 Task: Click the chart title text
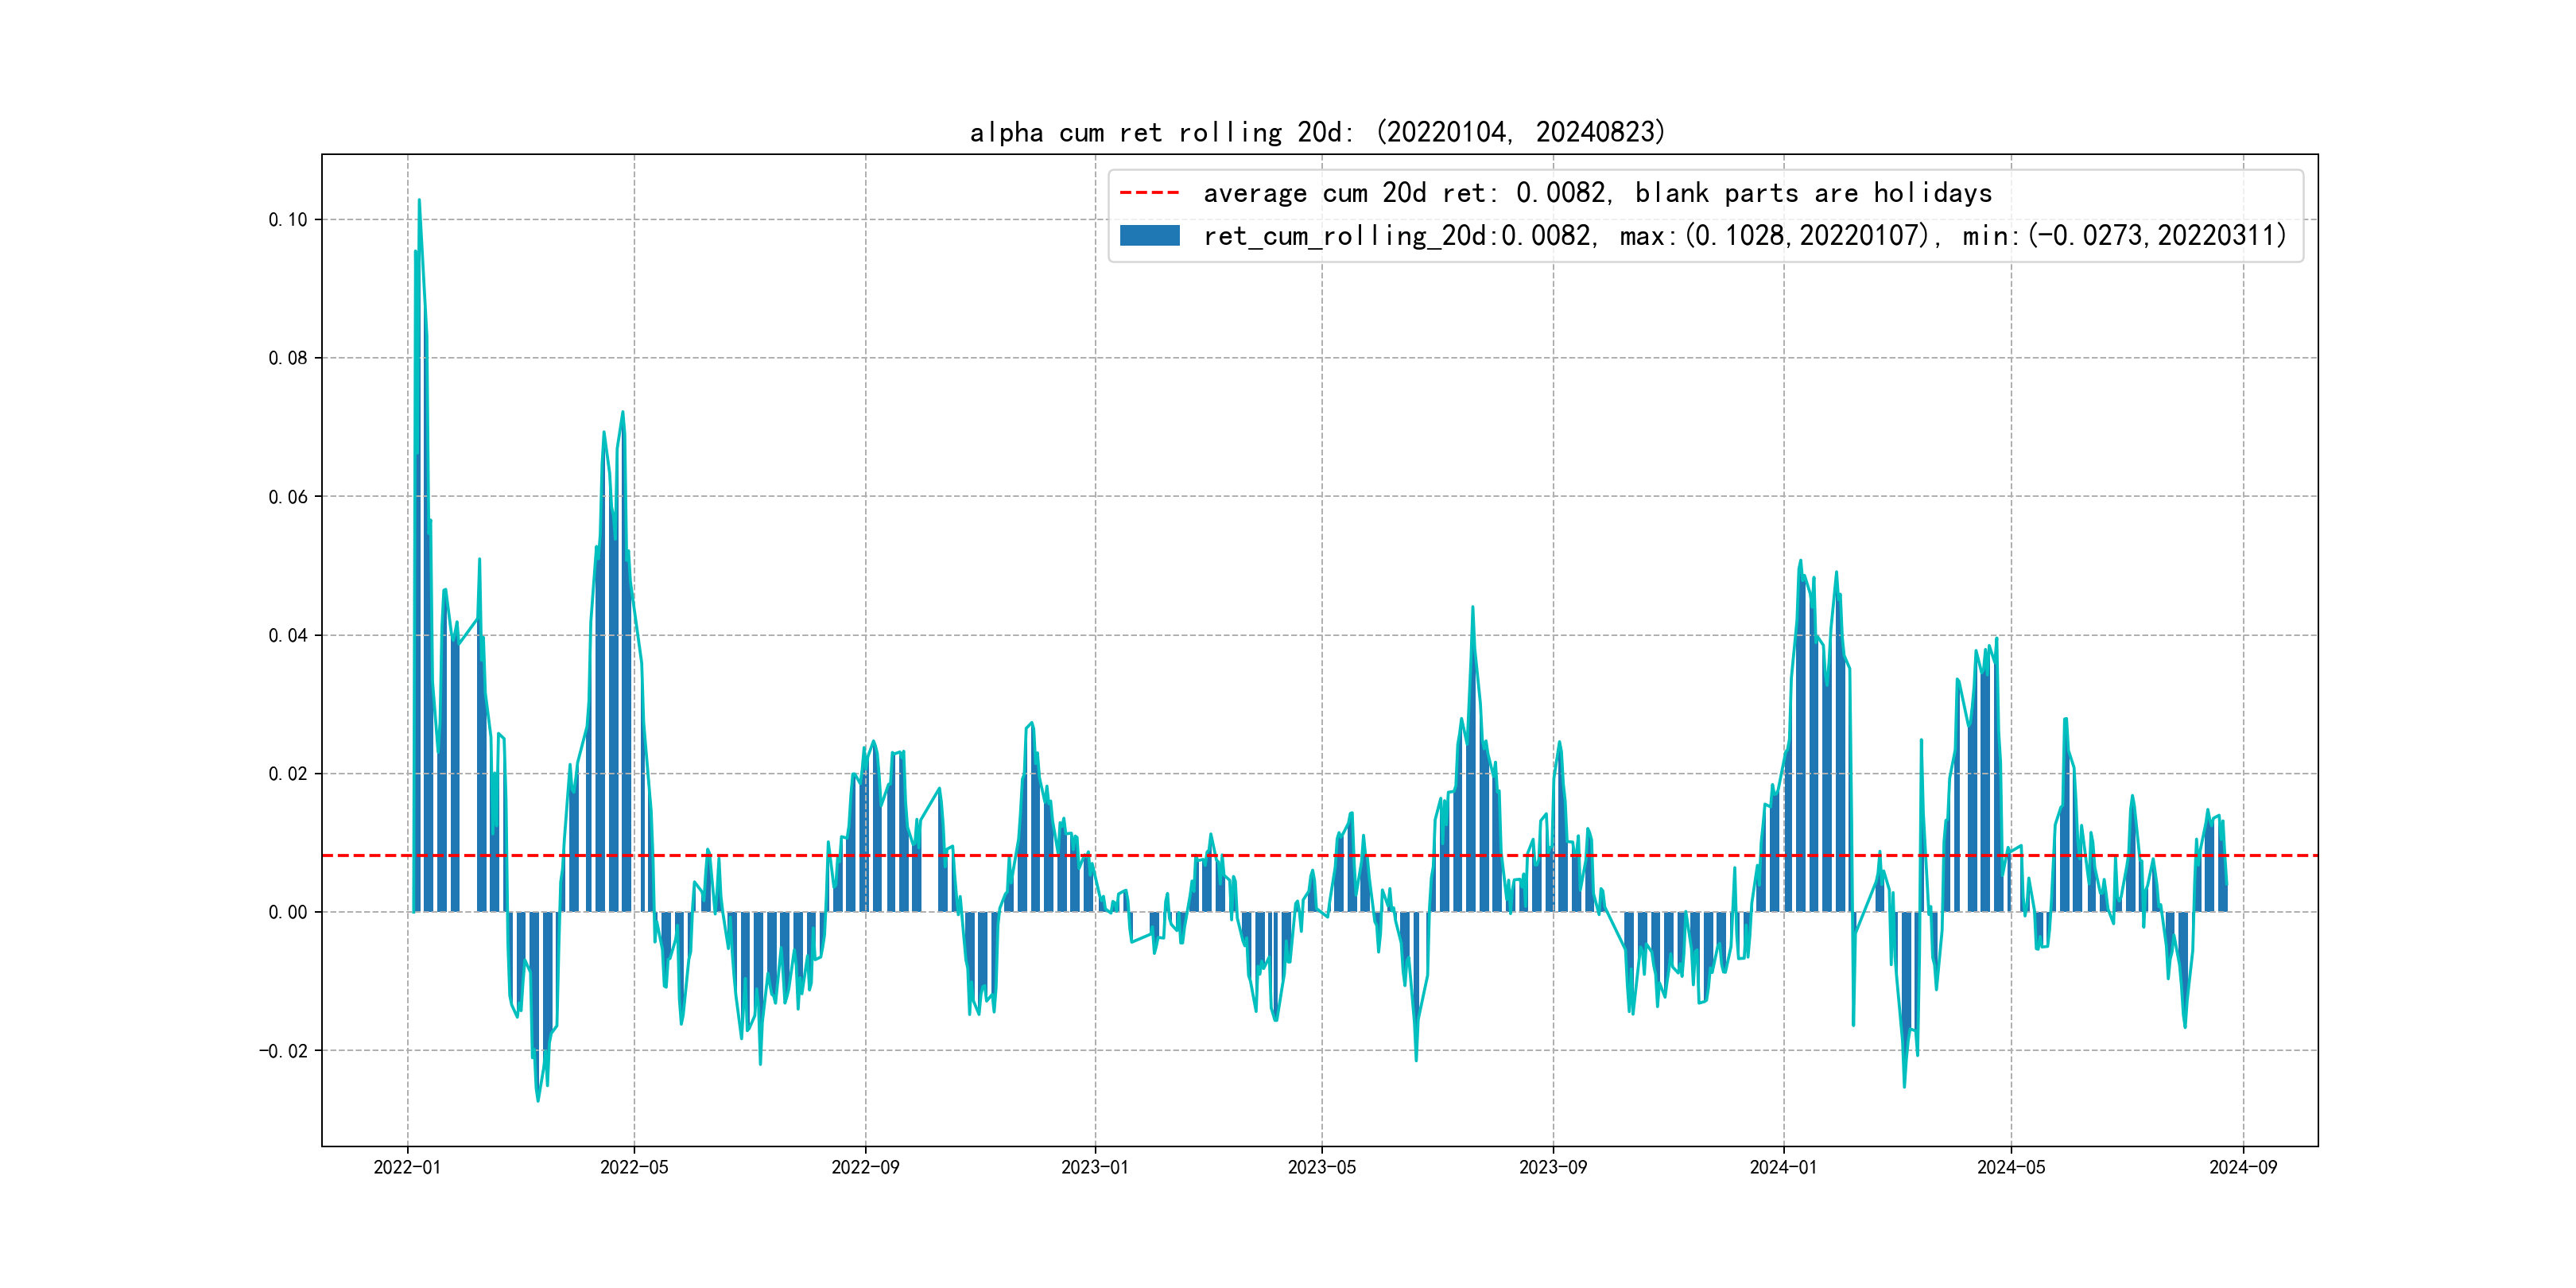coord(1317,132)
